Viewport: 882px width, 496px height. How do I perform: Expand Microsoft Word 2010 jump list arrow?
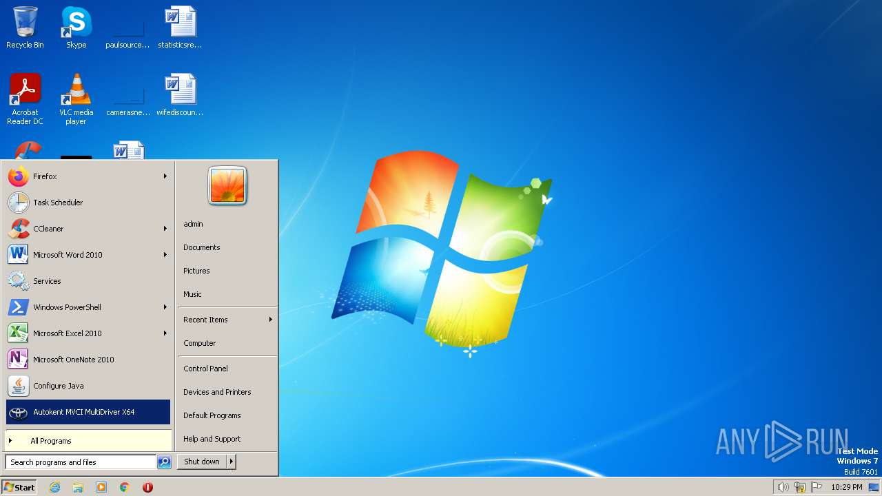(x=165, y=255)
